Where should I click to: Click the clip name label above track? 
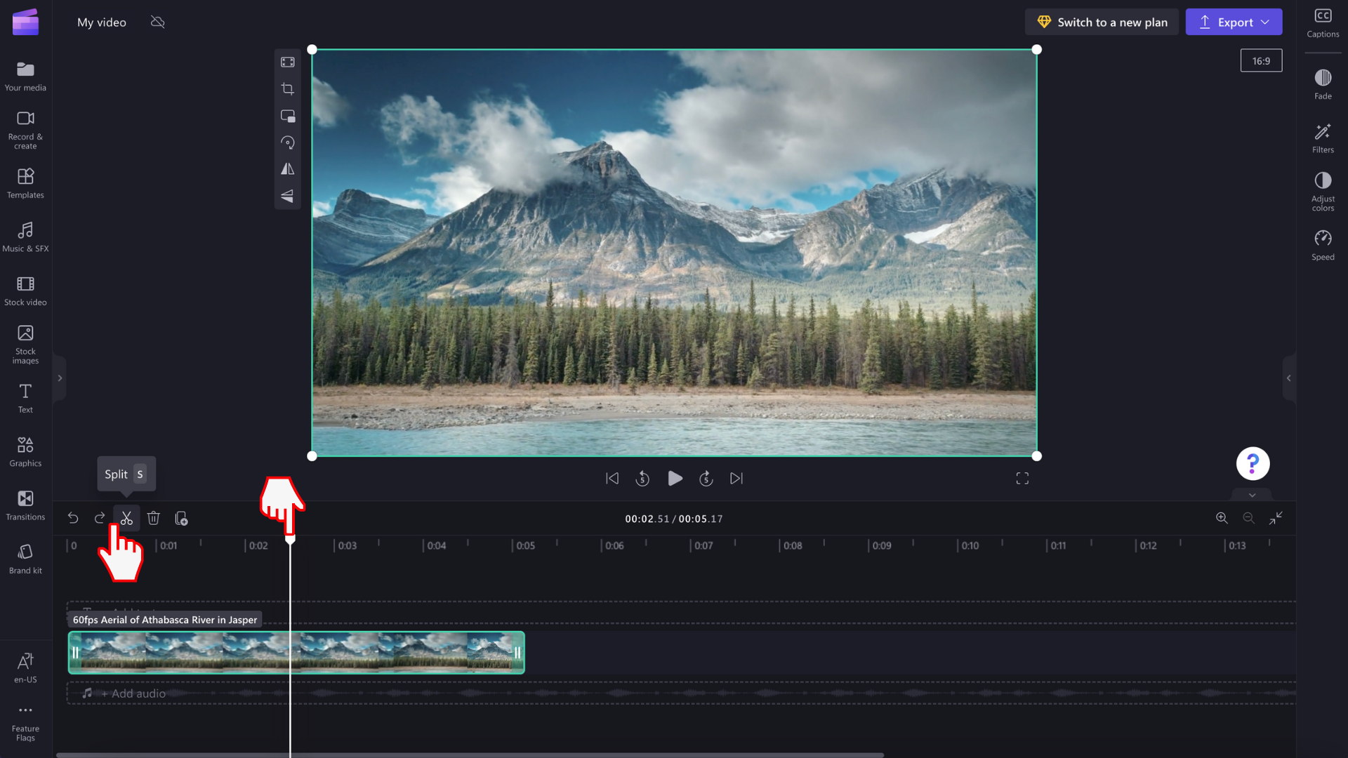point(165,620)
